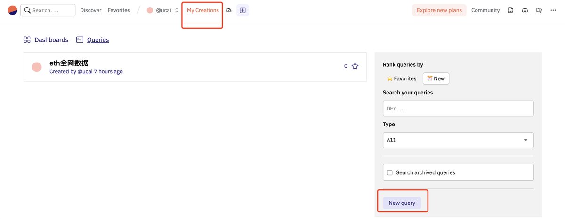Image resolution: width=565 pixels, height=219 pixels.
Task: Click the megaphone announcements icon
Action: coord(539,10)
